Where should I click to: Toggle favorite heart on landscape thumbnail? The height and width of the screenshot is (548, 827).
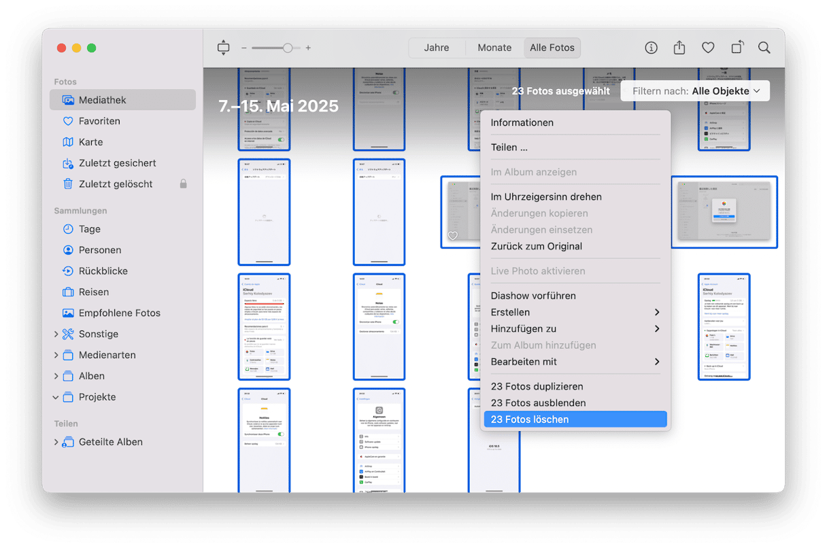(452, 236)
